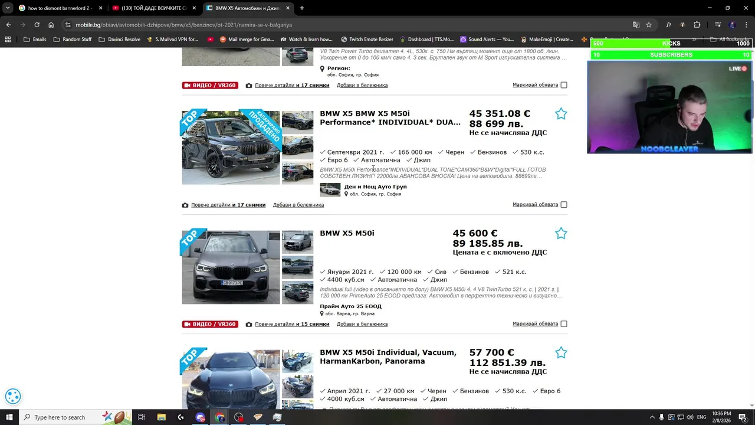Close the 'how to dismont bannerlord' tab
755x425 pixels.
[x=101, y=8]
